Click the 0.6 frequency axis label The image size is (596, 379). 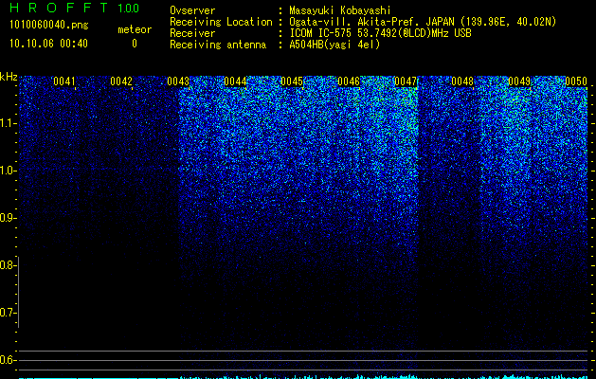(x=8, y=360)
